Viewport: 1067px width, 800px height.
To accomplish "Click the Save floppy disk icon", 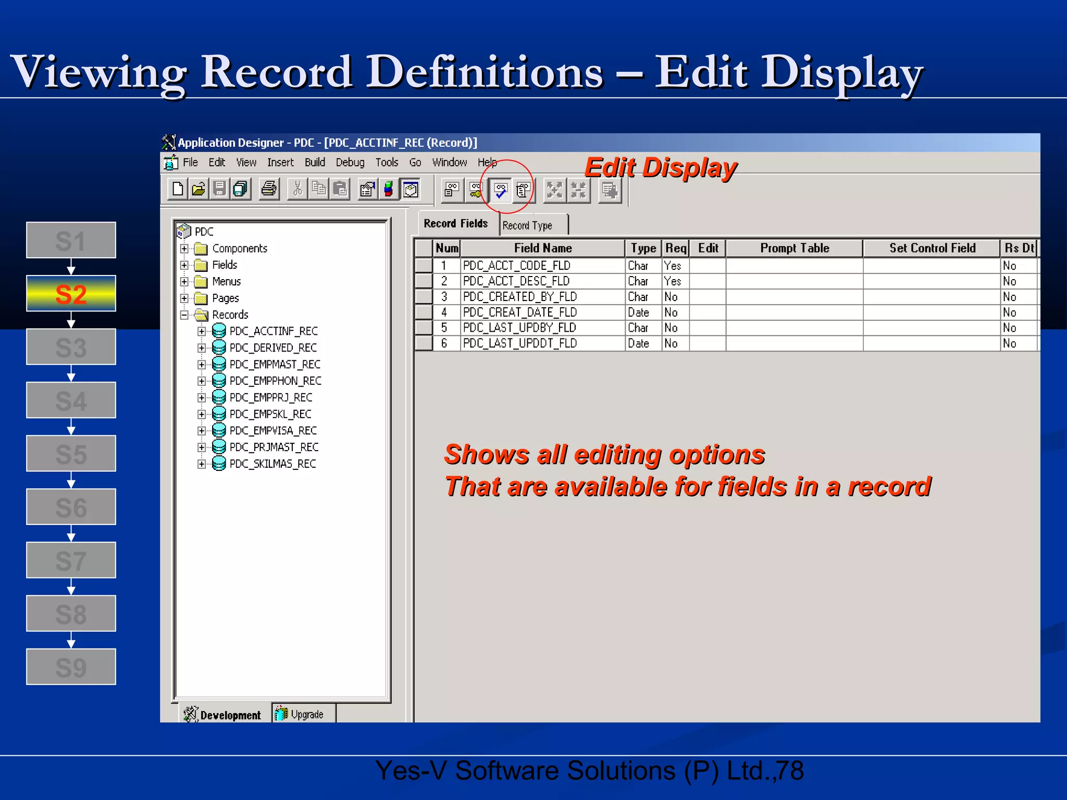I will [219, 189].
